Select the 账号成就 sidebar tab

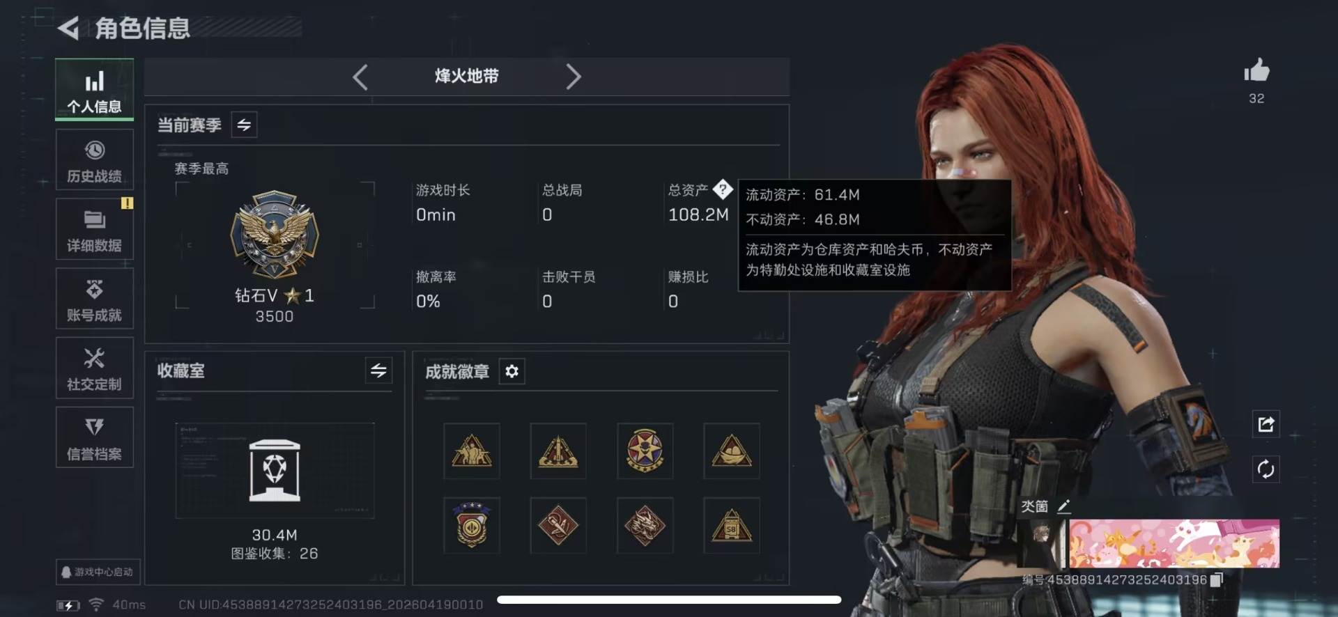coord(94,299)
